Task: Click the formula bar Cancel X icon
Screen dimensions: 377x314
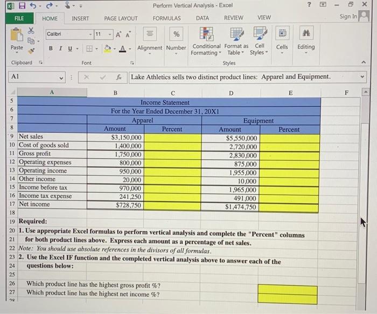Action: pyautogui.click(x=87, y=77)
